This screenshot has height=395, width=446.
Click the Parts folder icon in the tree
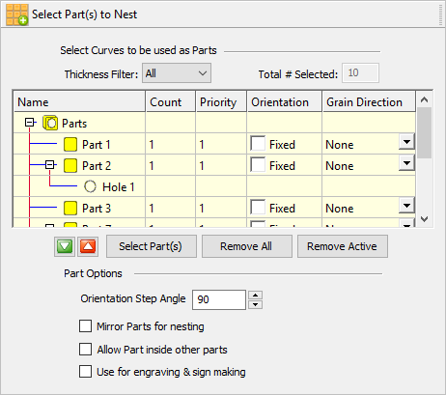pos(50,123)
